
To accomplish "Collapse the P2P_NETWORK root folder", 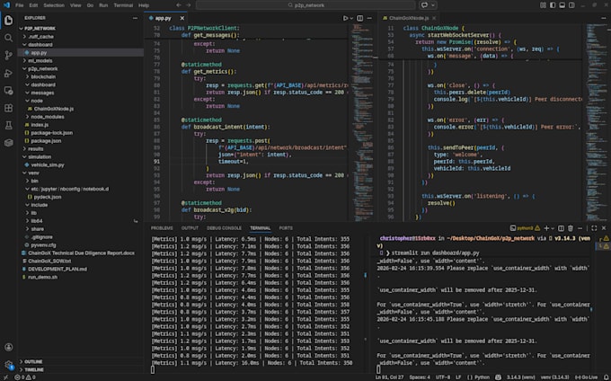I will [39, 29].
